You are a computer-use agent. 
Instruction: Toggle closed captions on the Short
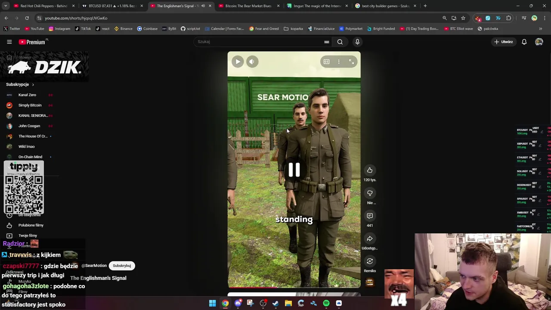[326, 62]
